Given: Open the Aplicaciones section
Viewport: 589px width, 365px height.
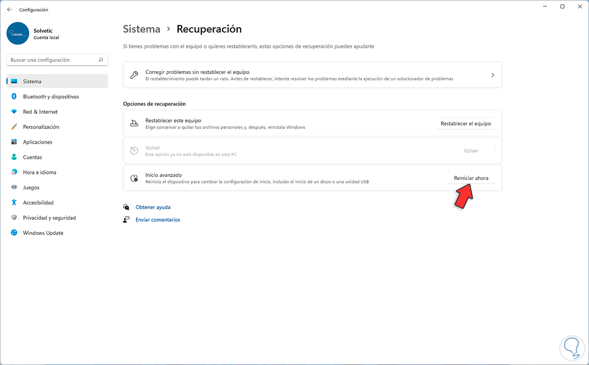Looking at the screenshot, I should (x=37, y=142).
